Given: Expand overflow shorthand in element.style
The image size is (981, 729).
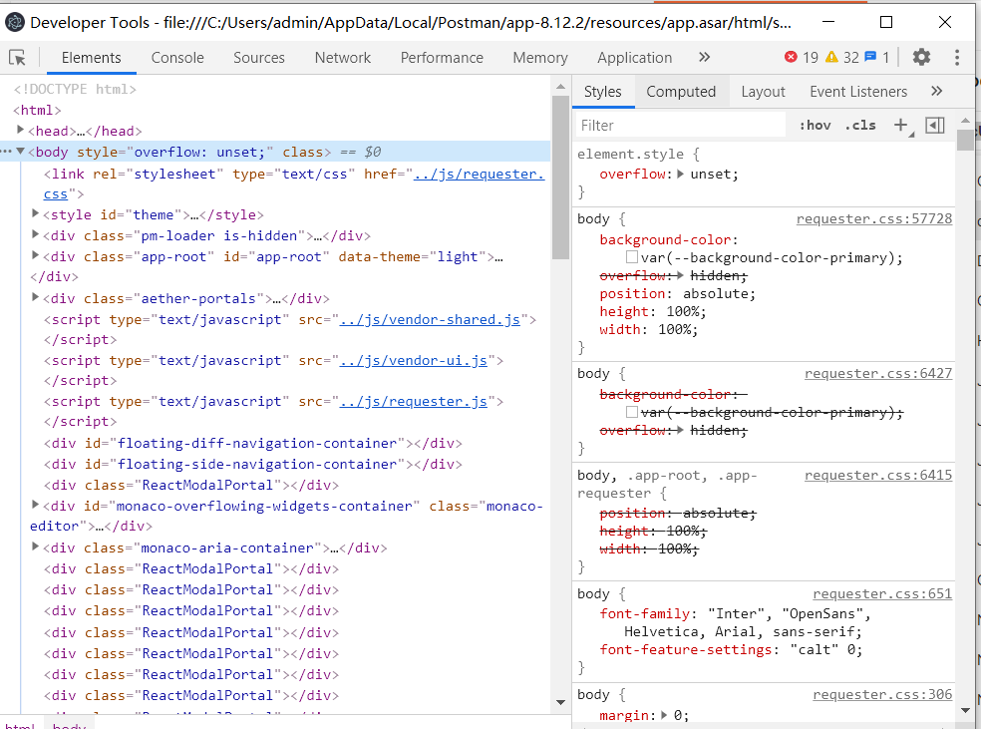Looking at the screenshot, I should pyautogui.click(x=681, y=174).
